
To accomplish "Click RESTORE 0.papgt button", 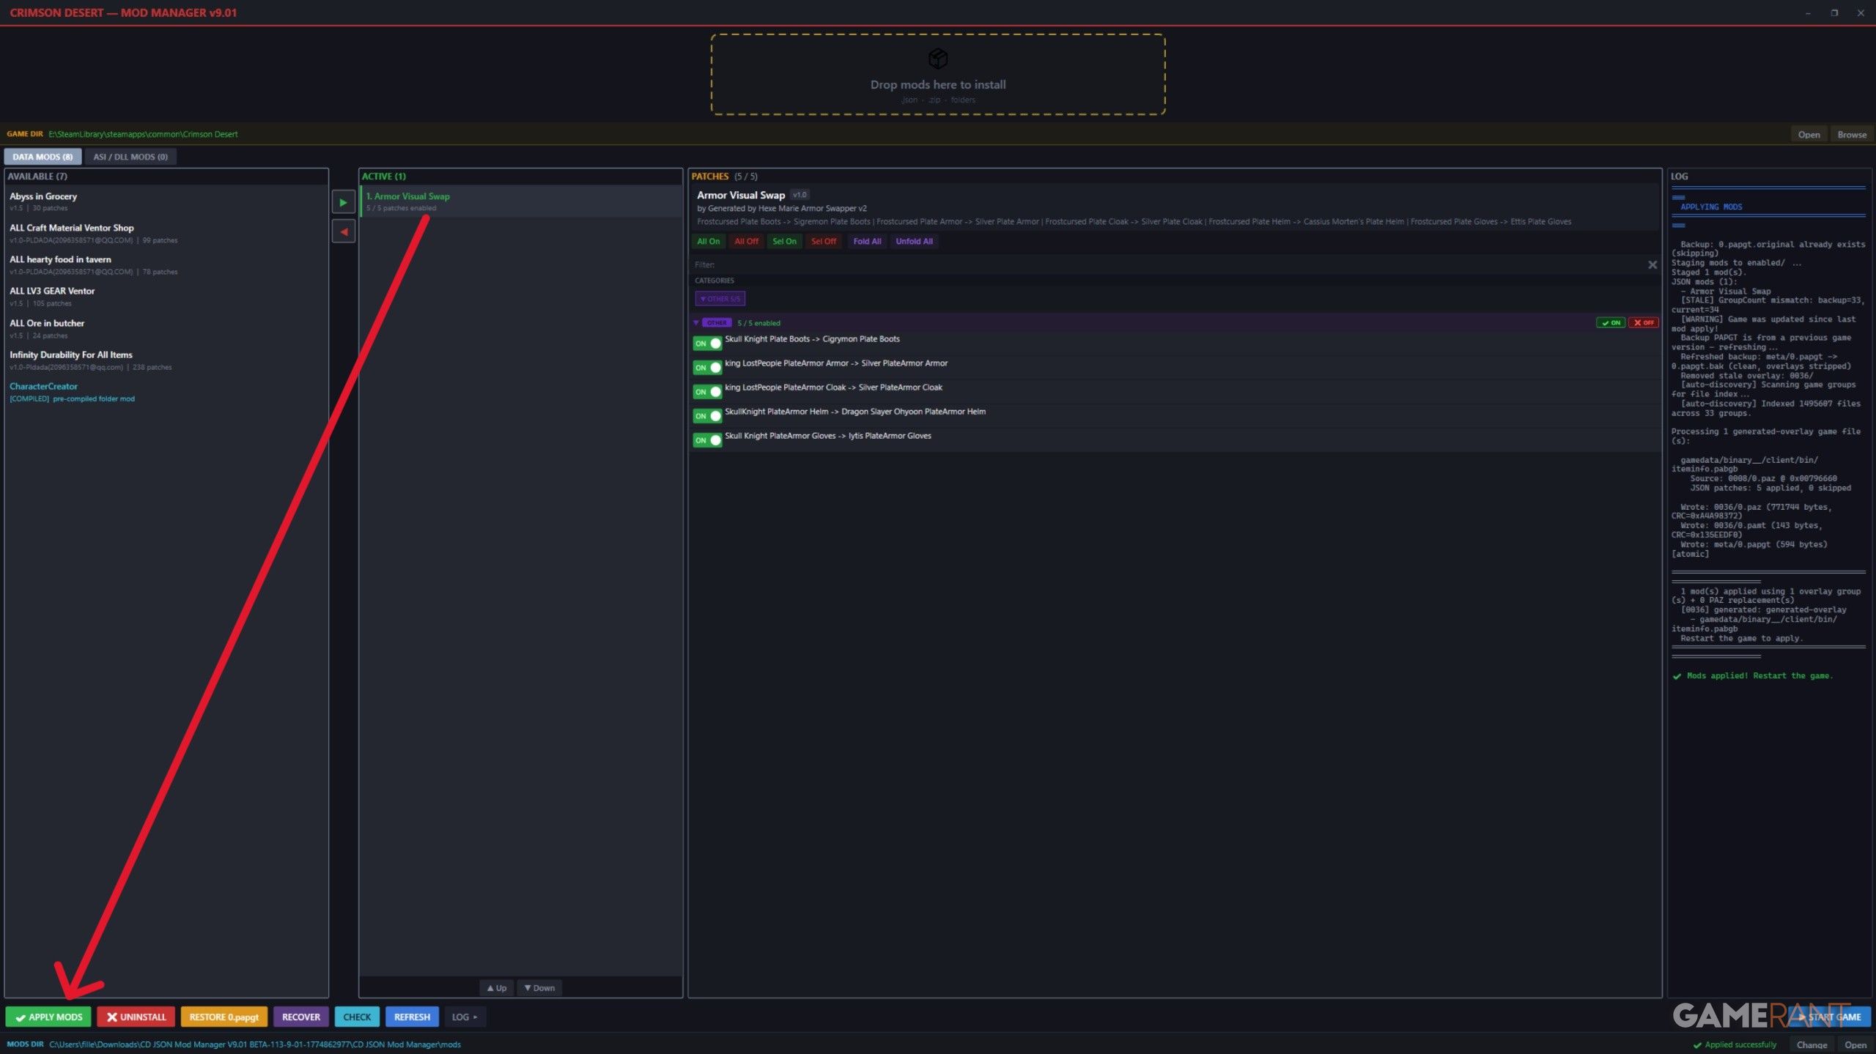I will coord(224,1017).
